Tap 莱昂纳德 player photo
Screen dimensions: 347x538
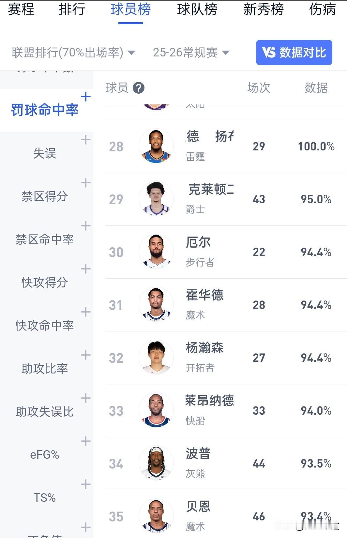tap(156, 410)
